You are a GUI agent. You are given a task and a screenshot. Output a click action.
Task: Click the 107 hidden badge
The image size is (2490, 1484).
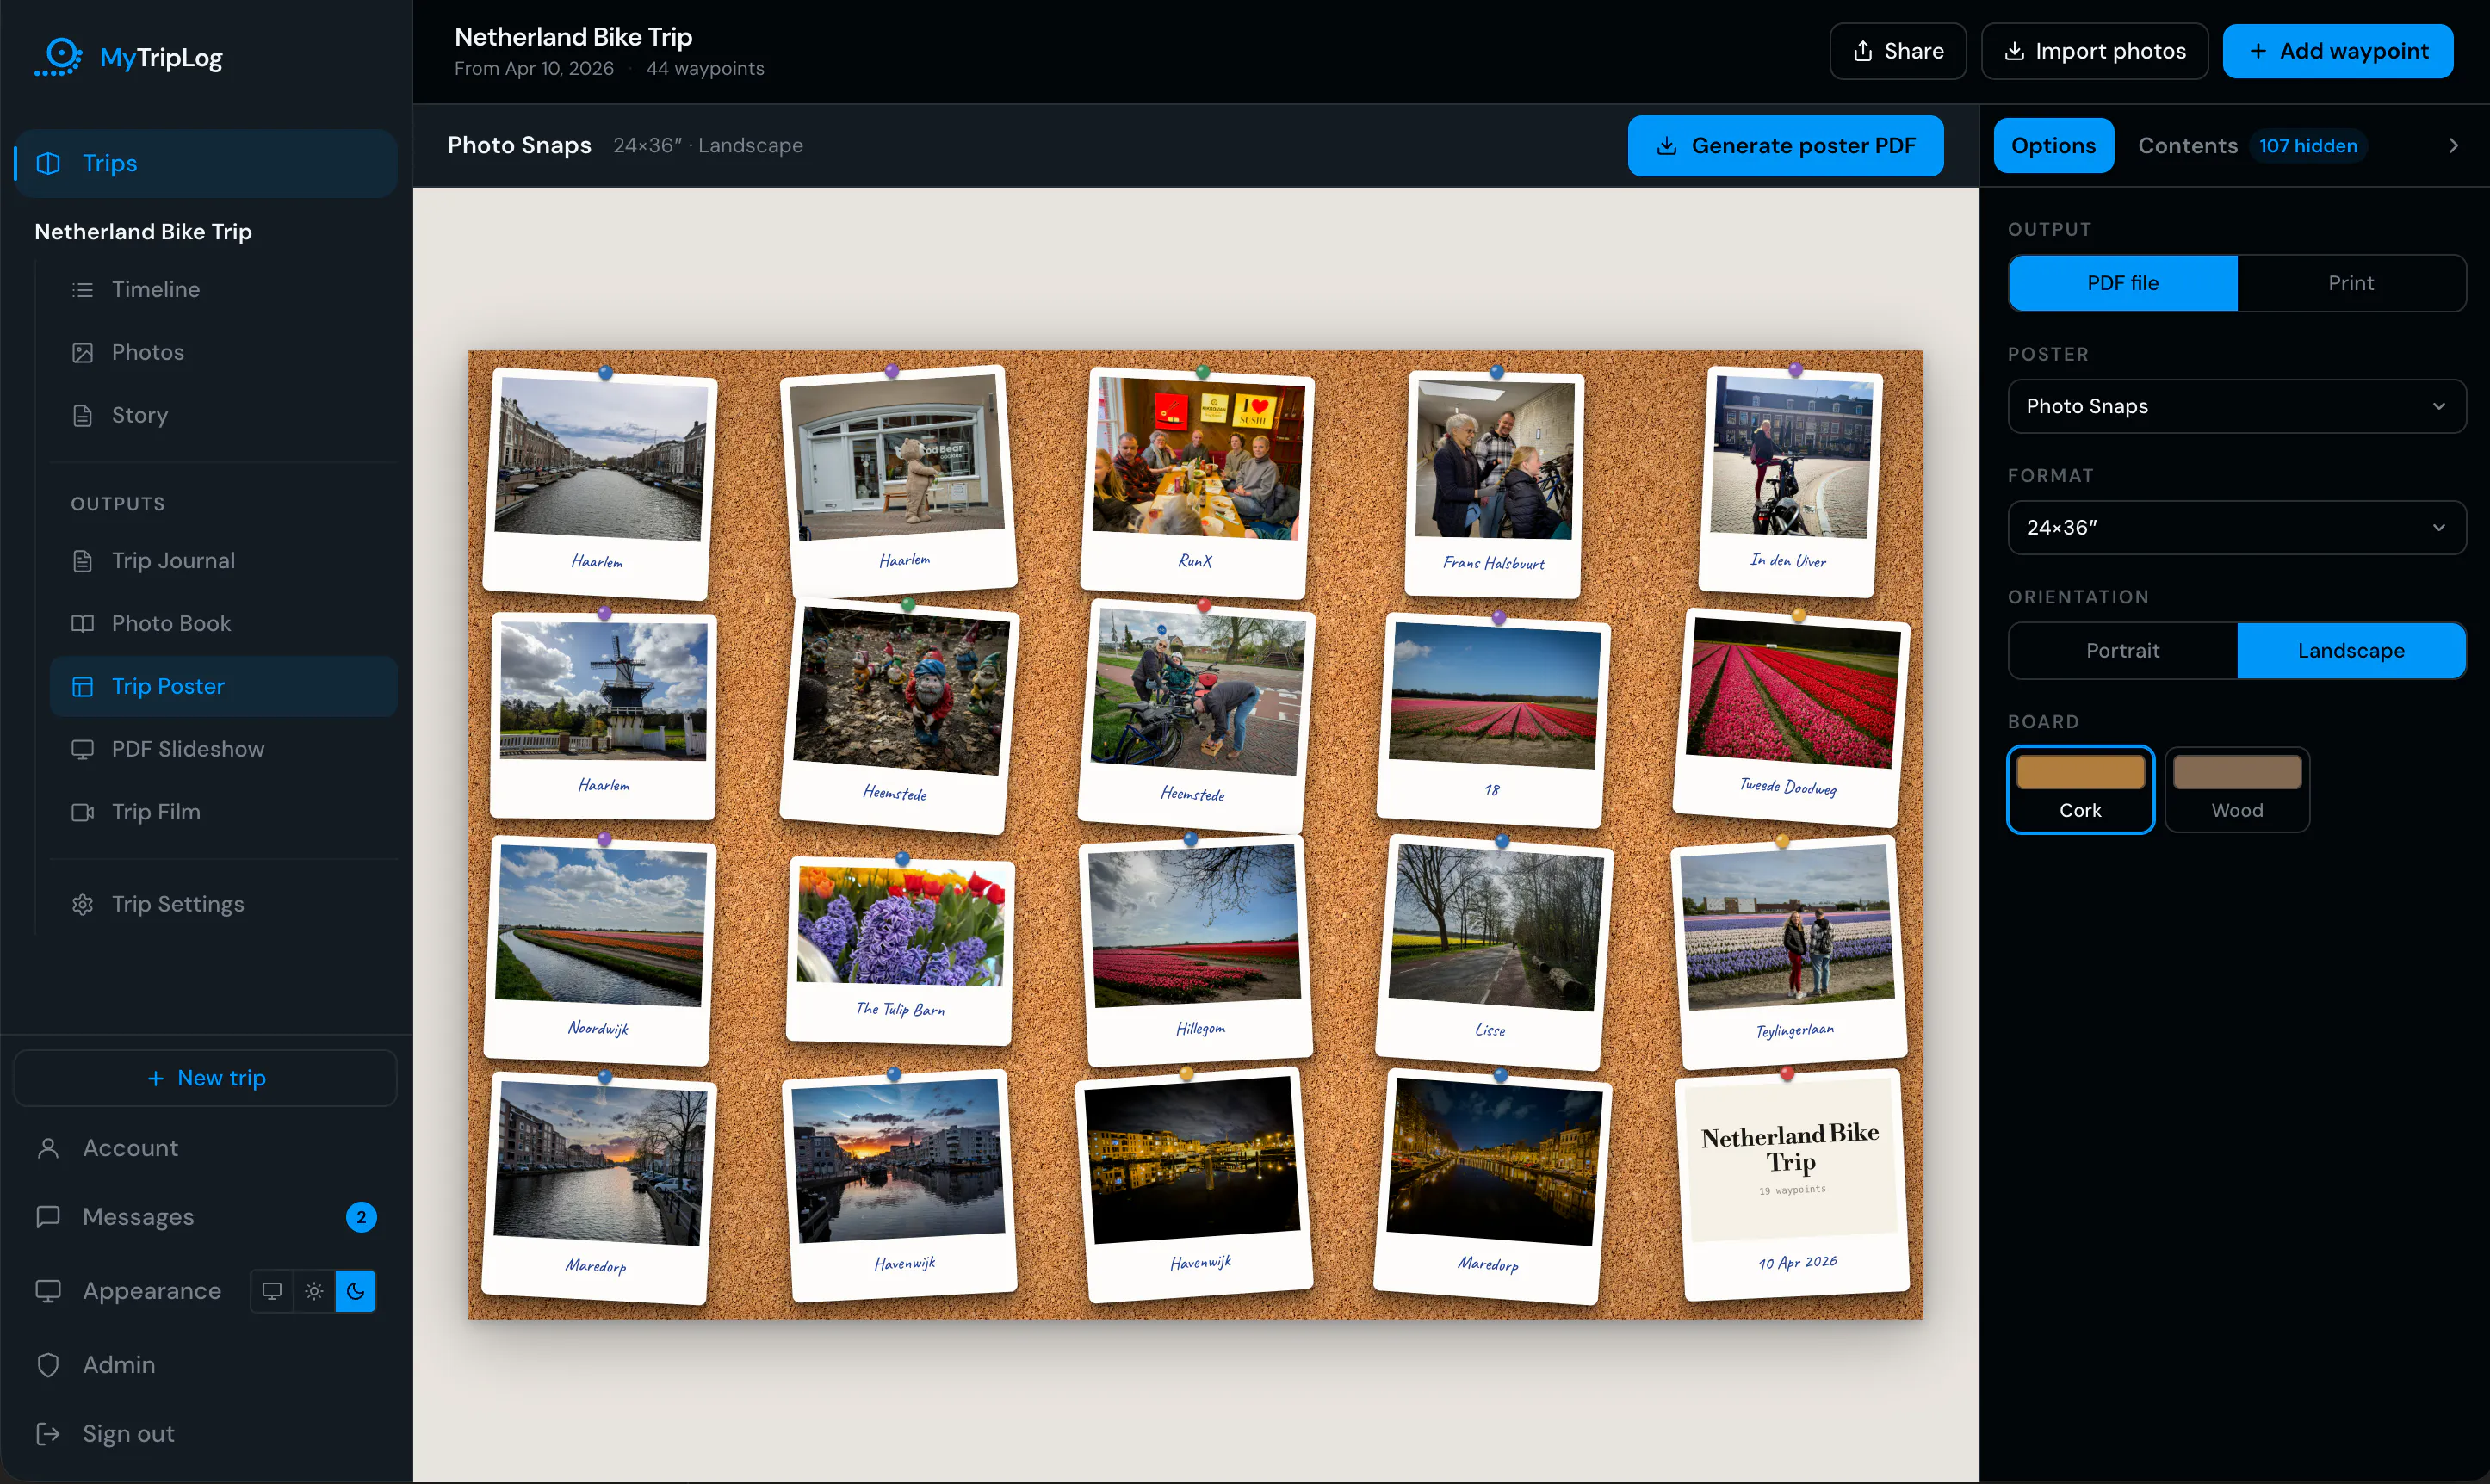point(2308,146)
